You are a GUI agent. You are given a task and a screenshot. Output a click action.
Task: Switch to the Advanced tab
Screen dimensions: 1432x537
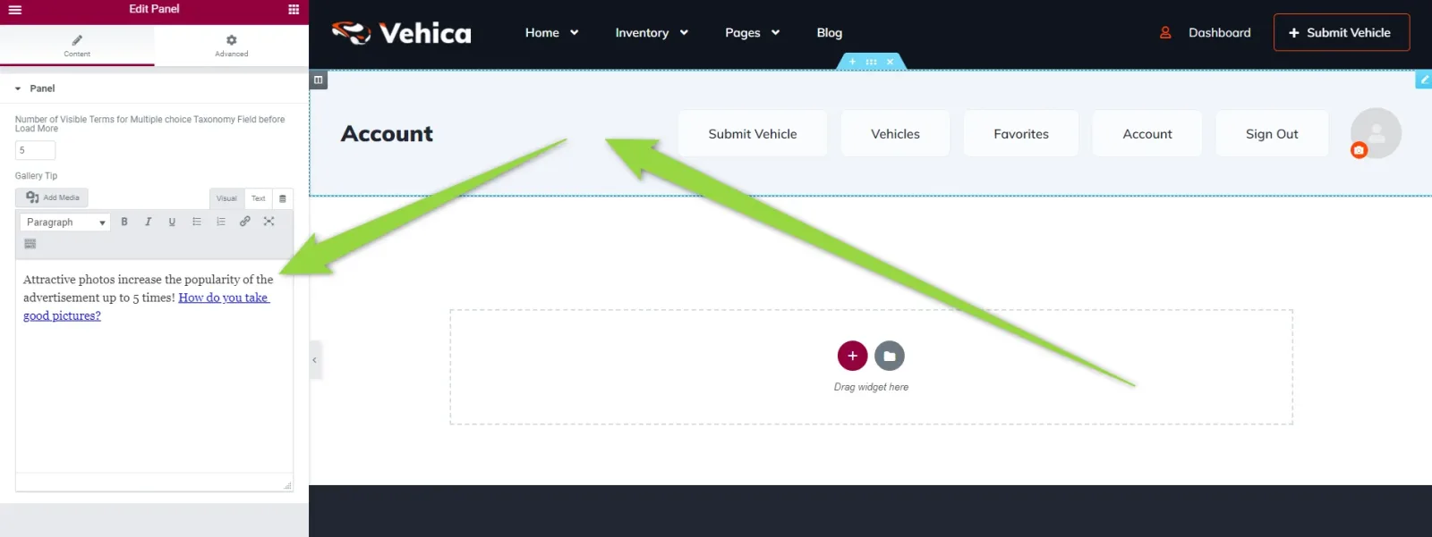pyautogui.click(x=232, y=46)
